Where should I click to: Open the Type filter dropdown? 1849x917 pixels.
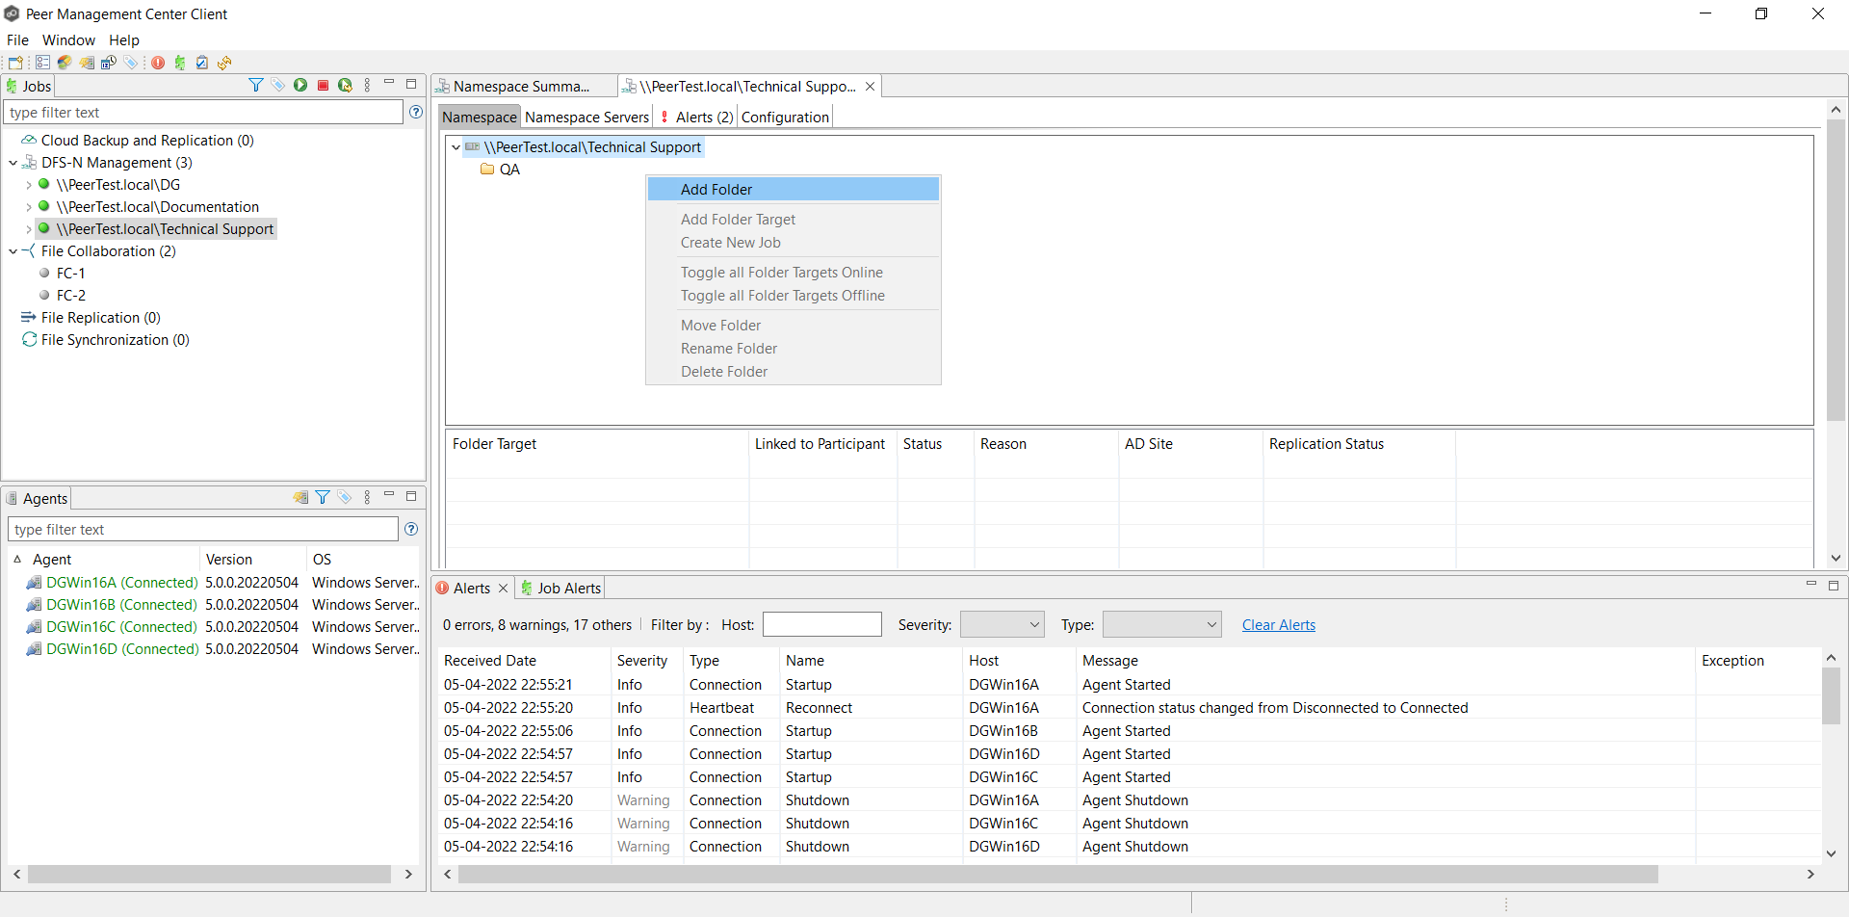(x=1162, y=624)
